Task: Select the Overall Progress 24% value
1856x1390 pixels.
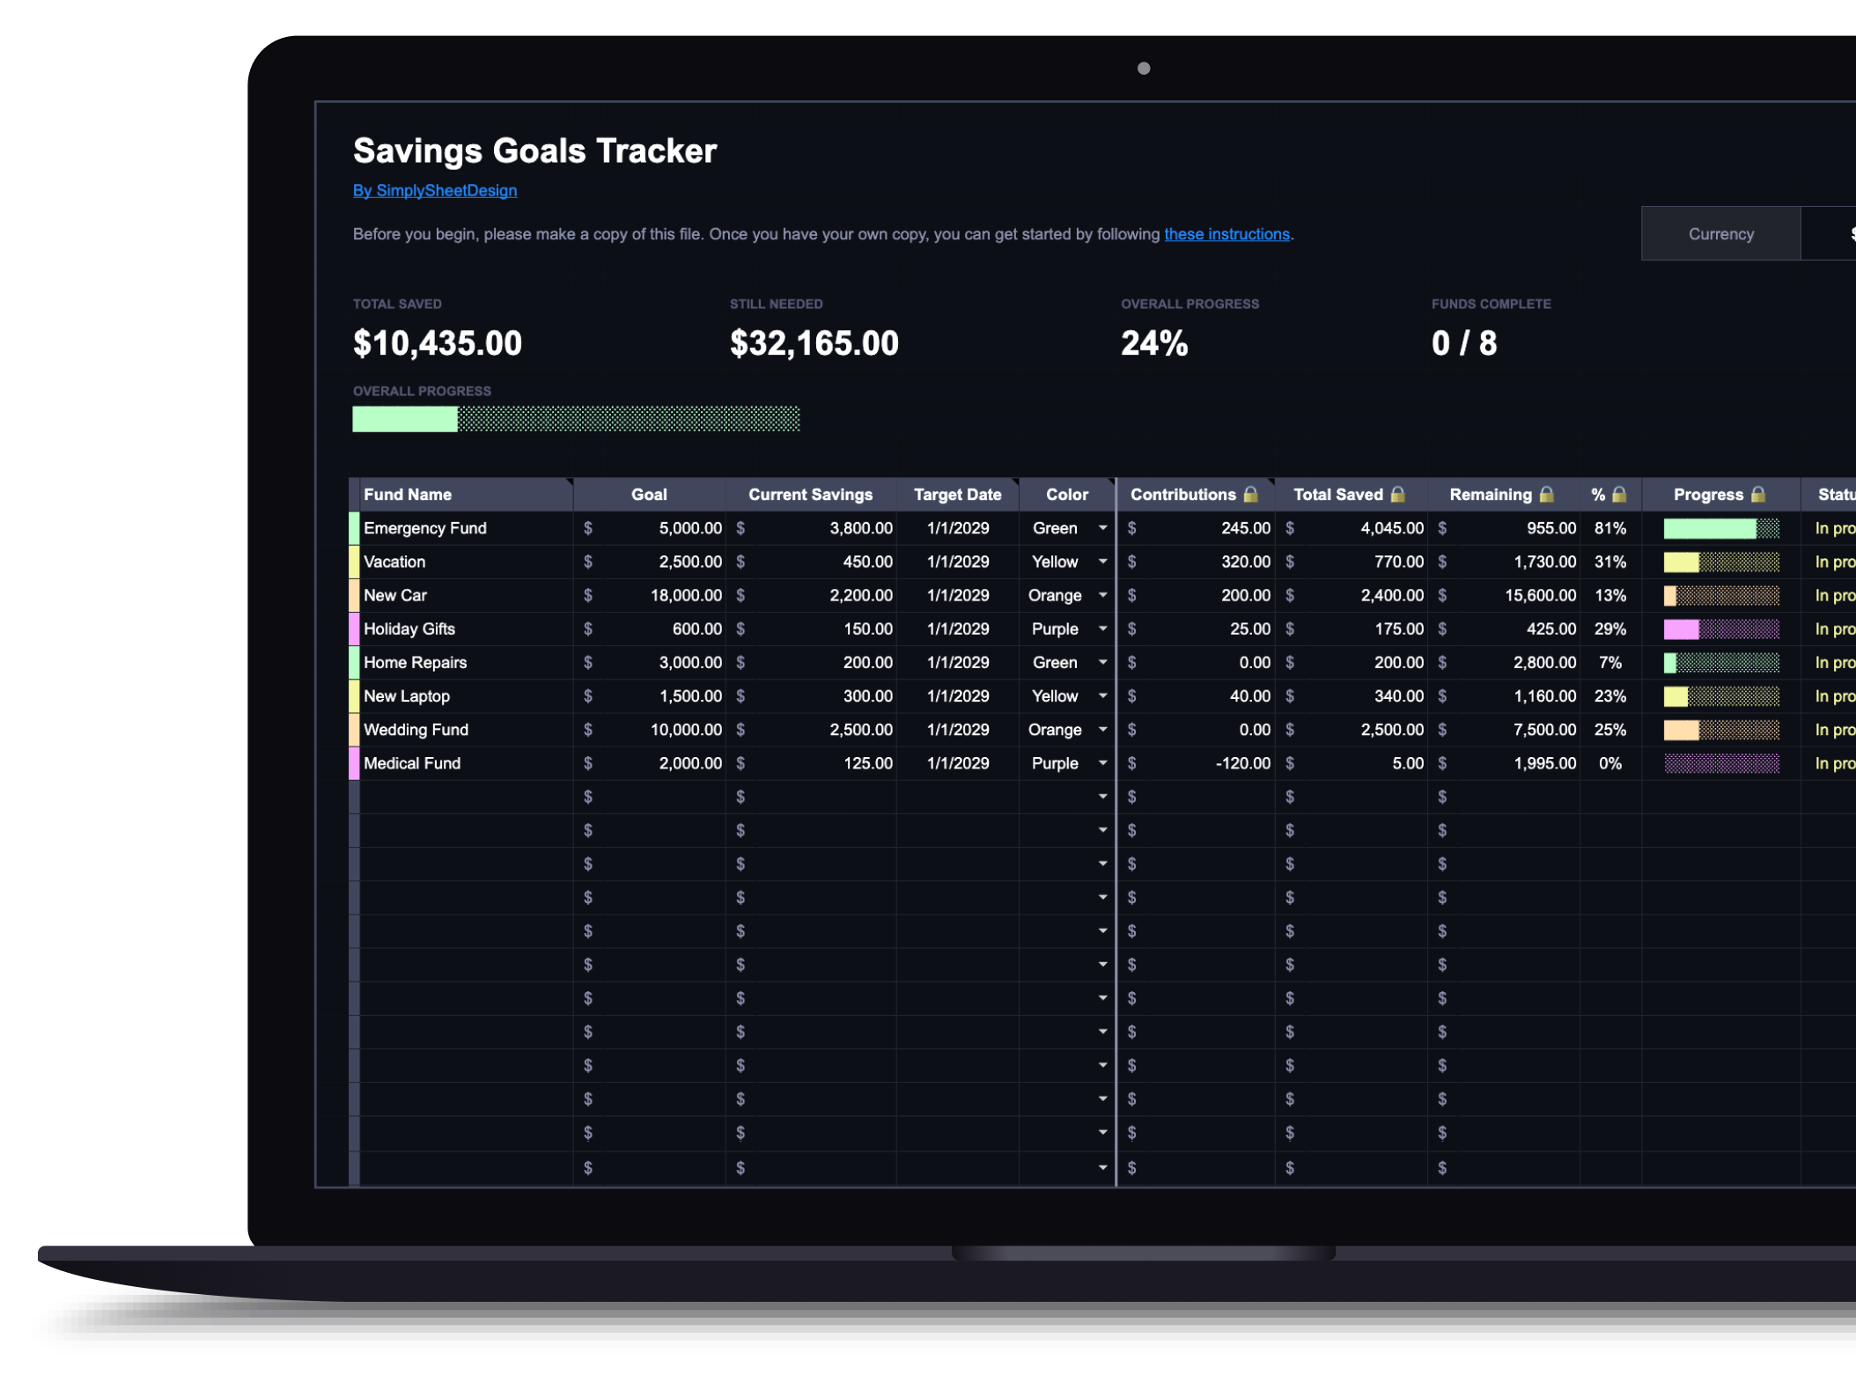Action: [x=1154, y=343]
